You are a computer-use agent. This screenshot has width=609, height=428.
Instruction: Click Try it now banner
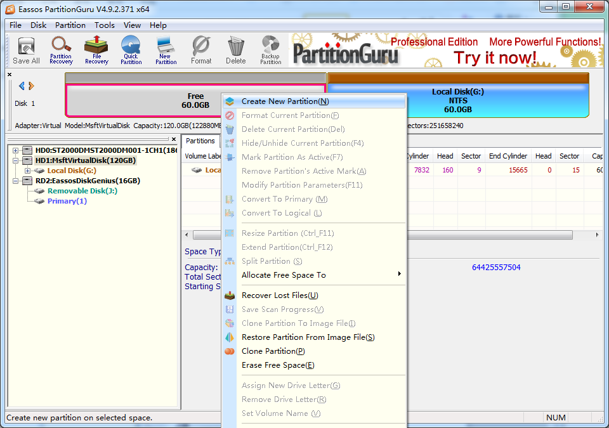pyautogui.click(x=495, y=58)
